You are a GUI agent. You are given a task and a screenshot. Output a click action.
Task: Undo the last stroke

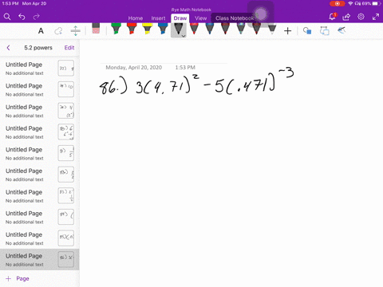tap(22, 17)
